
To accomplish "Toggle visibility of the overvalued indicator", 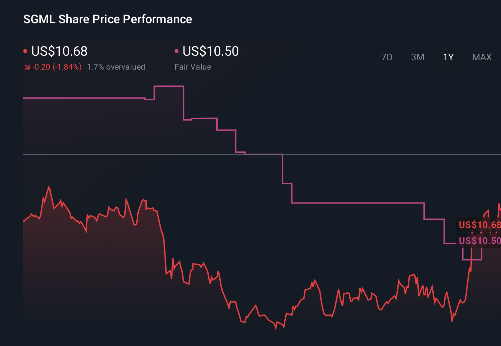I will (116, 67).
